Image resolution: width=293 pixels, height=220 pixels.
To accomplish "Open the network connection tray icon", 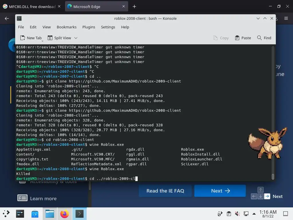I will pos(246,214).
